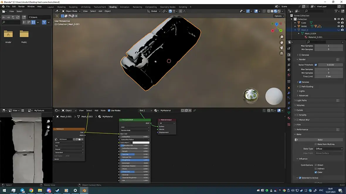Image resolution: width=346 pixels, height=194 pixels.
Task: Pin the node editor material with pin icon
Action: pyautogui.click(x=194, y=110)
